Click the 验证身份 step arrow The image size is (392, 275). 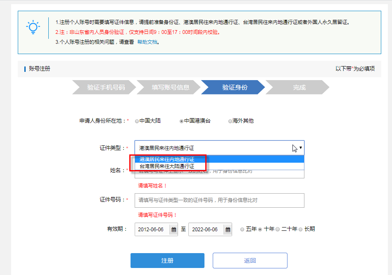pos(233,87)
